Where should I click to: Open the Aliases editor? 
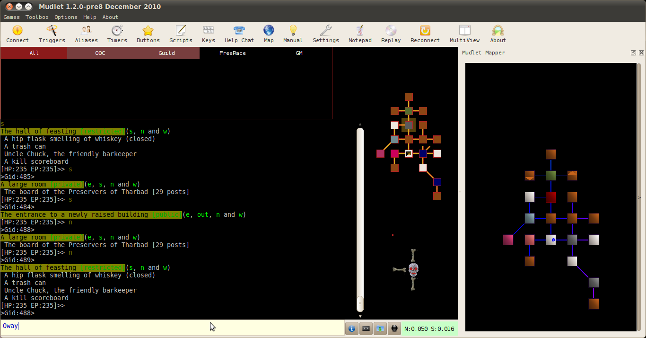(x=86, y=34)
